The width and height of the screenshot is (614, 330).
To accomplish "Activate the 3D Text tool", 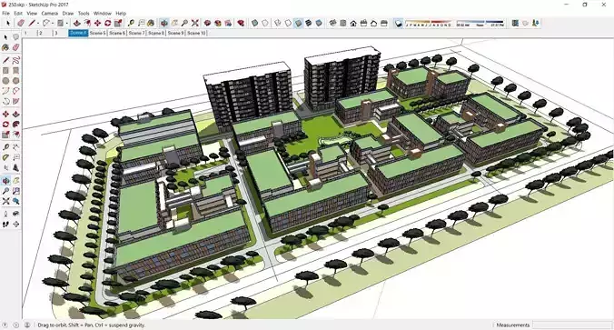I will [15, 168].
